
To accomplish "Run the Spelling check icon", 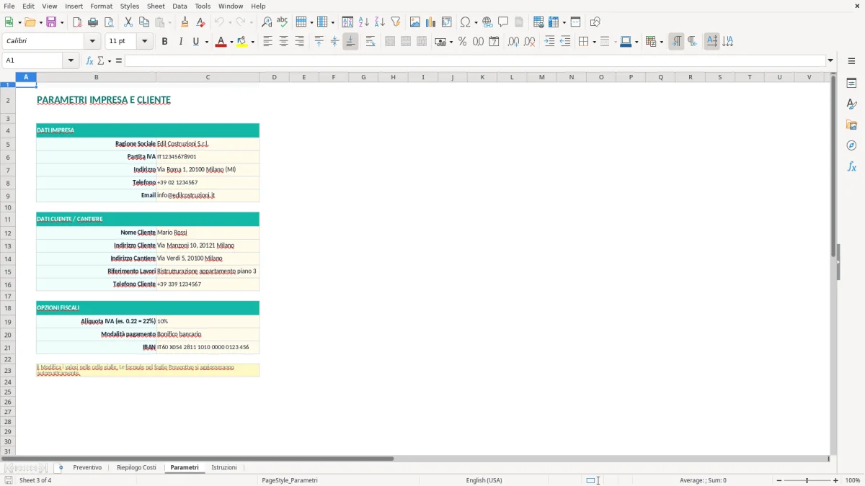I will [x=283, y=22].
